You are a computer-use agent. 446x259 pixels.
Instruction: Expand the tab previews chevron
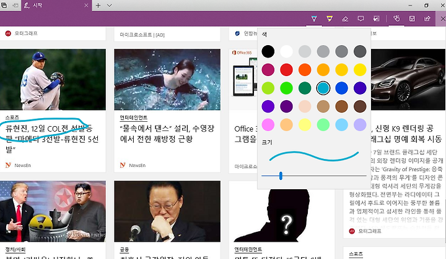tap(109, 6)
